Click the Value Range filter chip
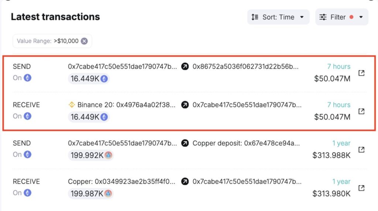The width and height of the screenshot is (378, 211). [x=52, y=41]
